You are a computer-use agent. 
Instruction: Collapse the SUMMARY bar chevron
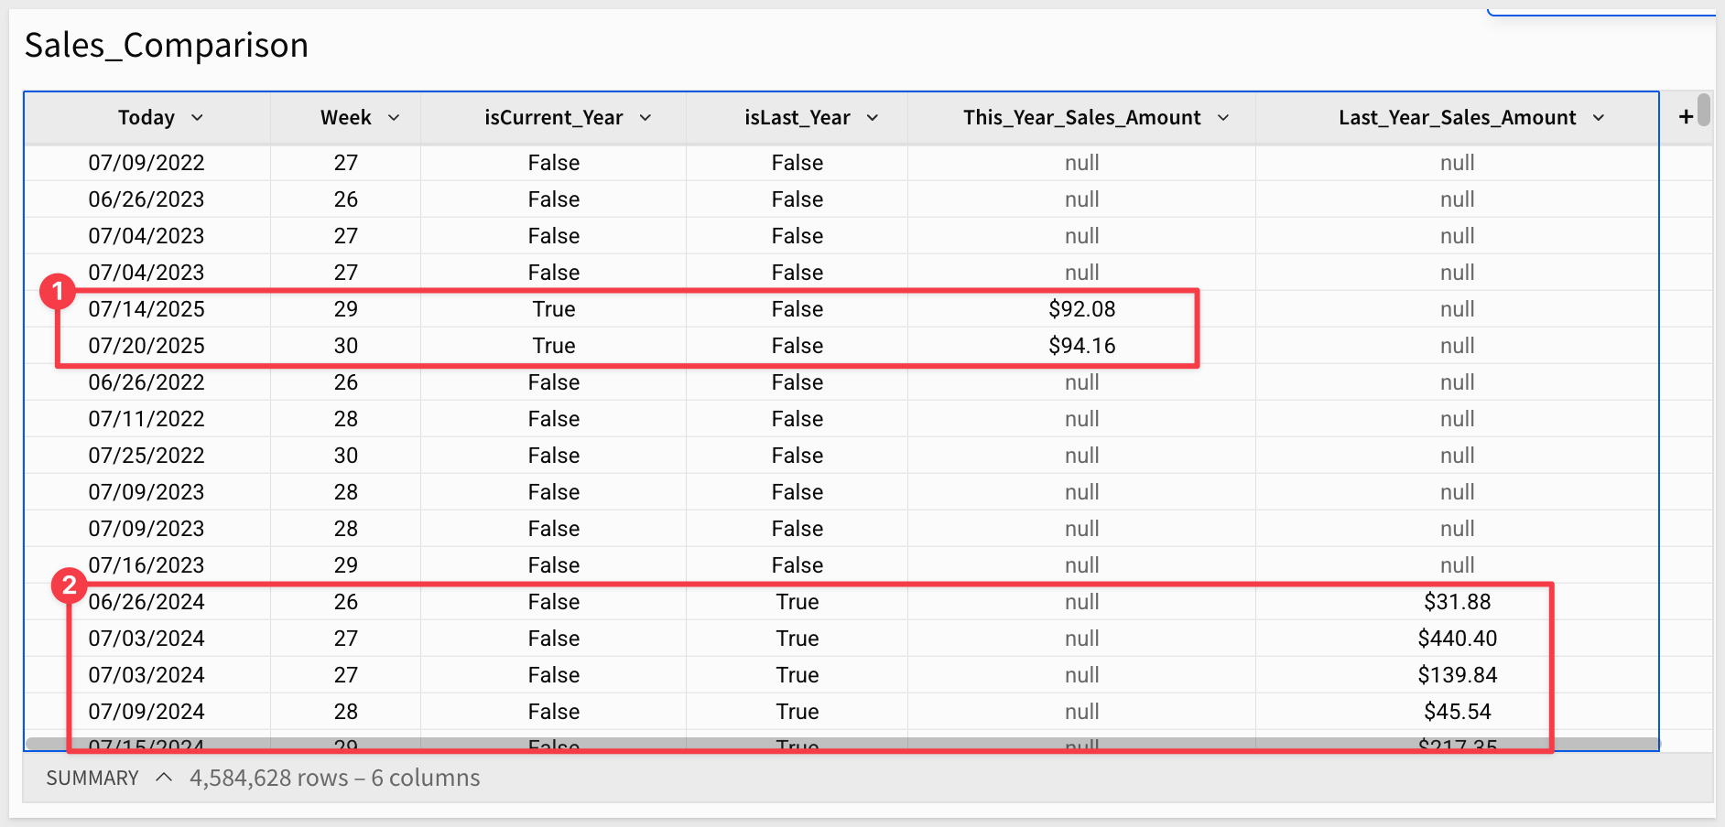(x=164, y=778)
